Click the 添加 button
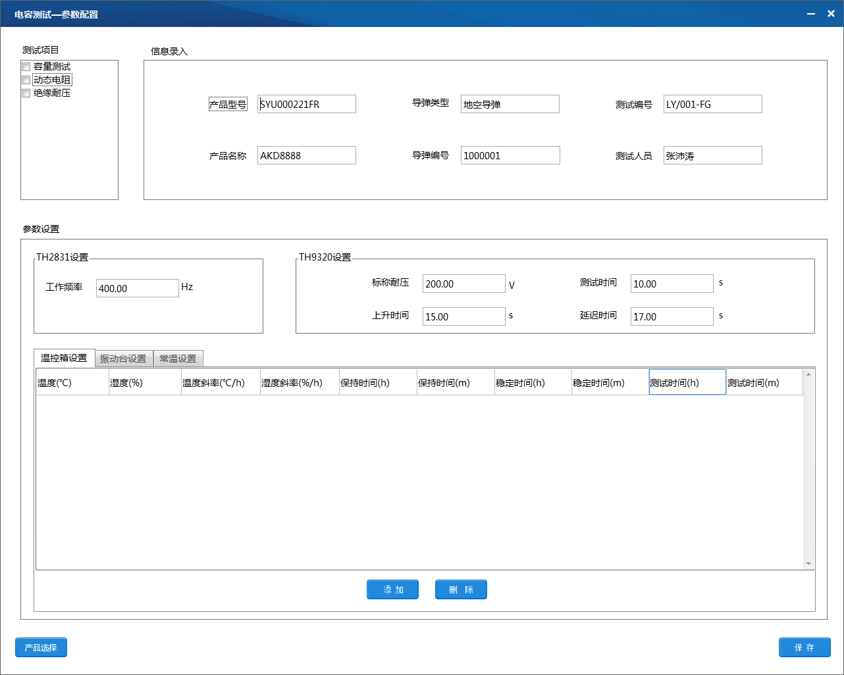Screen dimensions: 844x675 [x=392, y=589]
